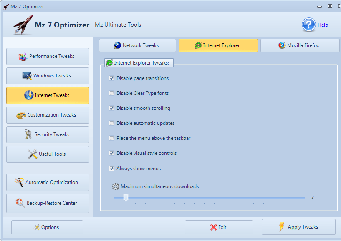Click the Maximum simultaneous downloads label
This screenshot has width=341, height=241.
point(159,186)
